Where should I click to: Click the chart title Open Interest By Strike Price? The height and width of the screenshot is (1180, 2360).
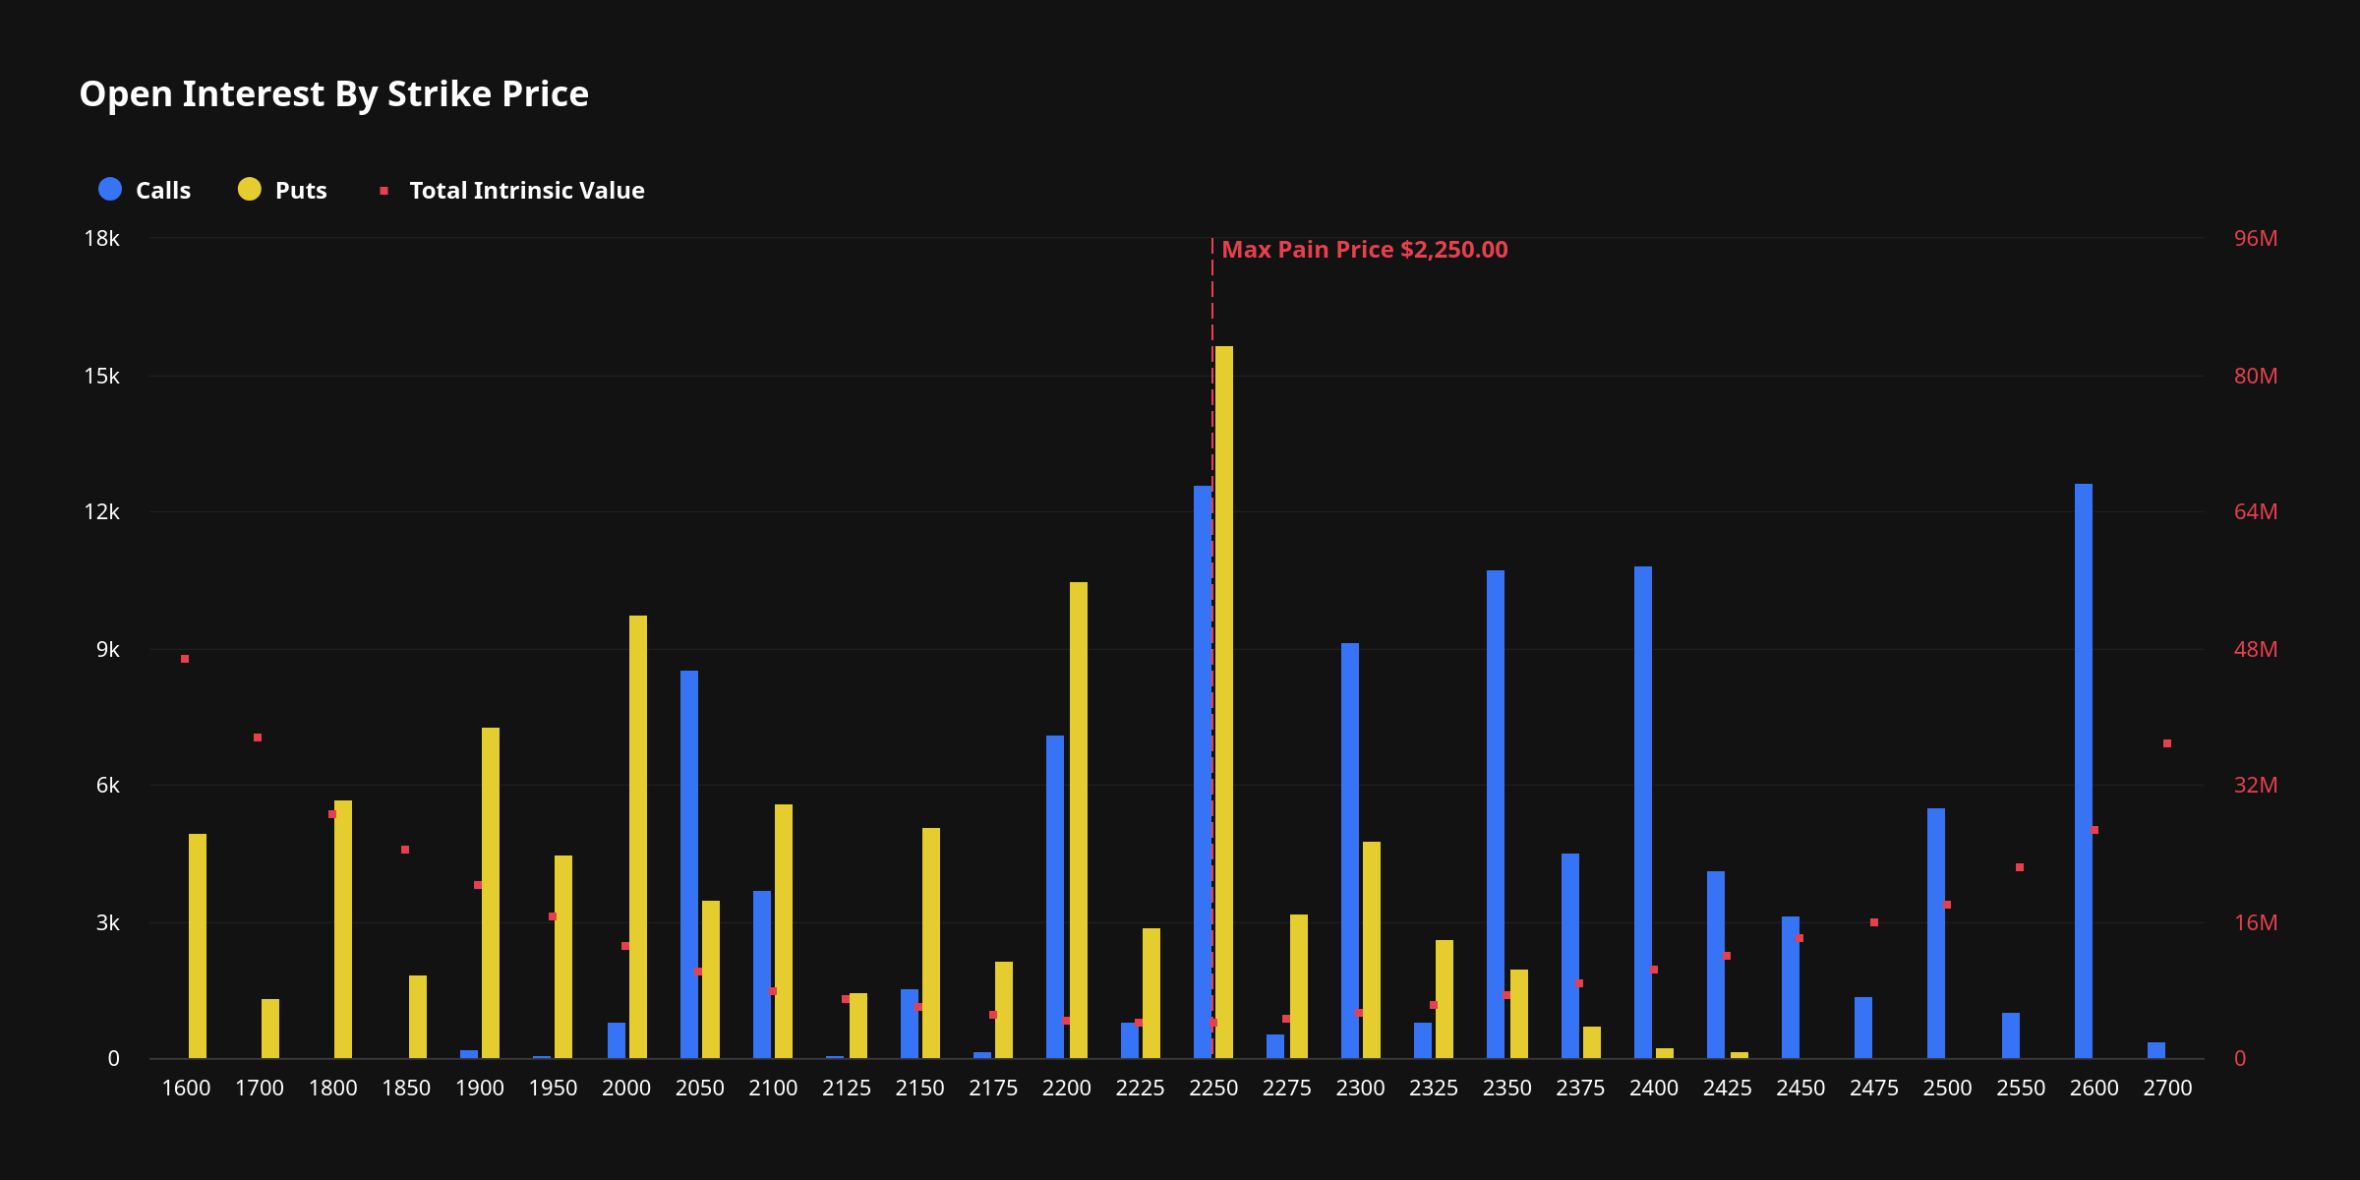pos(334,93)
